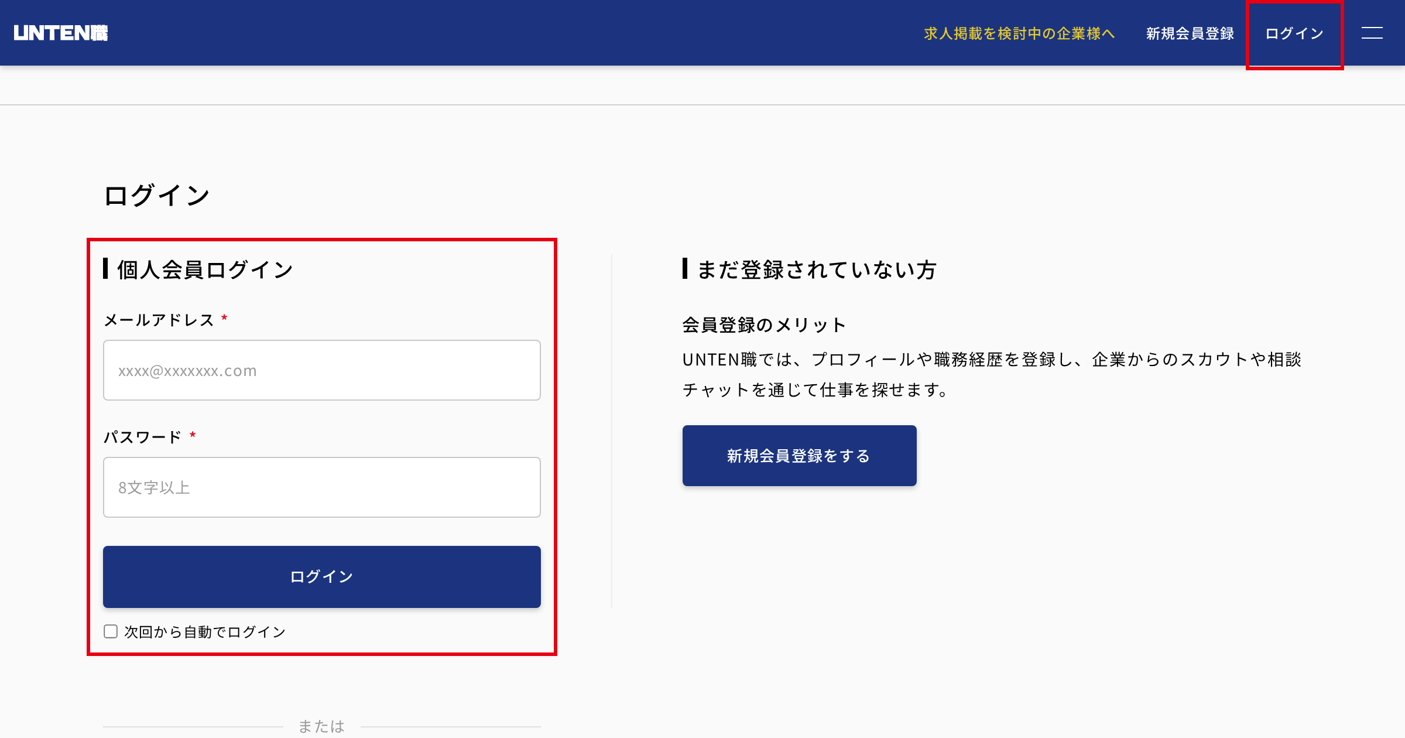Go to 新規会員登録 in header
This screenshot has height=738, width=1405.
[1190, 33]
